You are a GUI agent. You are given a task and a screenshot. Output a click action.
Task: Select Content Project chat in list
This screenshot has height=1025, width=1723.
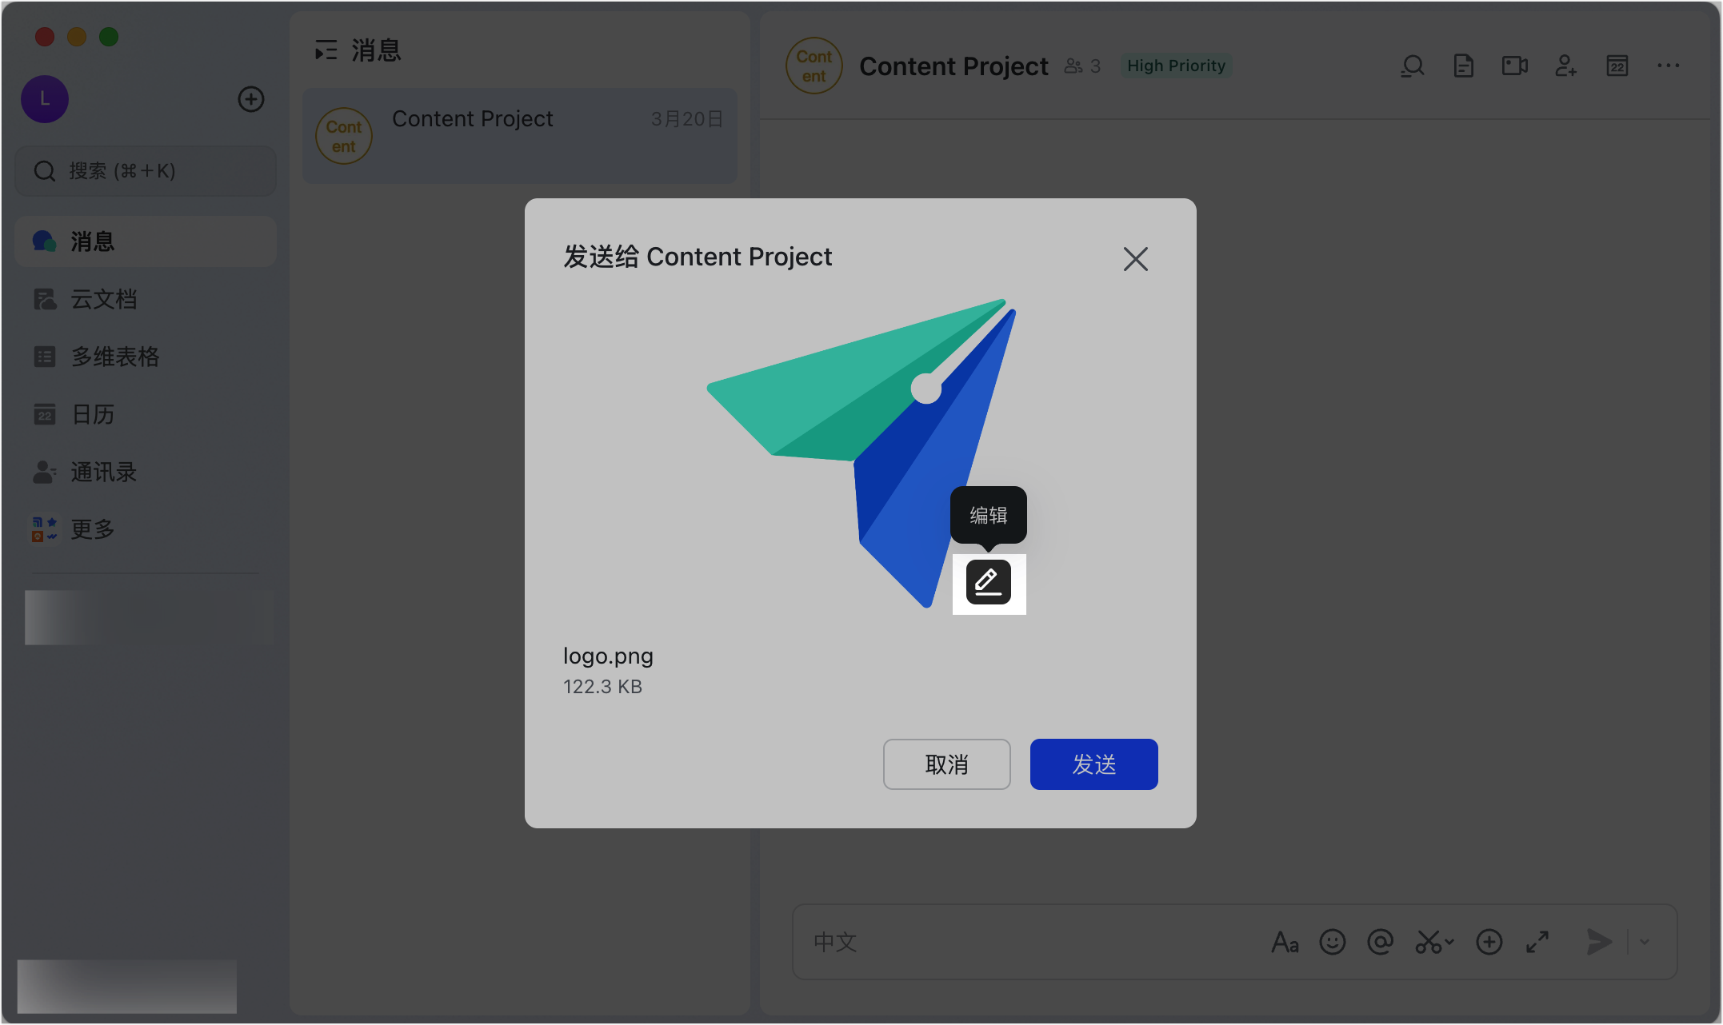coord(520,136)
